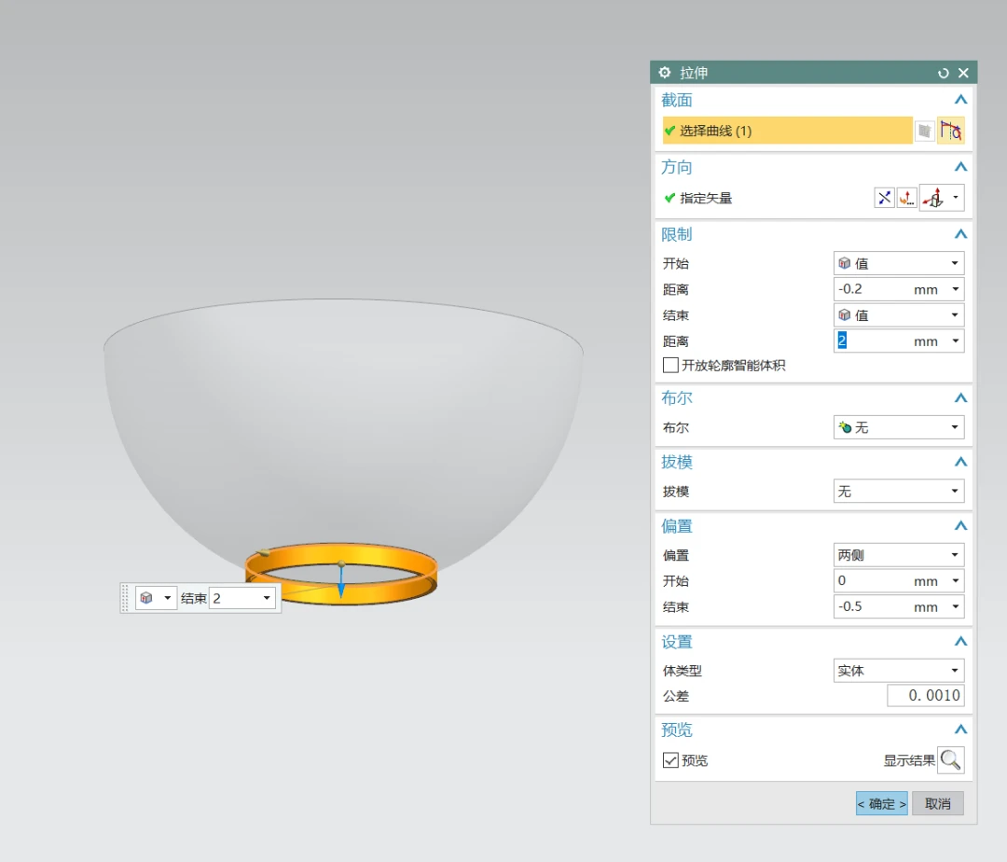Open the dialog settings gear in 拉伸 title
The width and height of the screenshot is (1007, 862).
point(665,73)
